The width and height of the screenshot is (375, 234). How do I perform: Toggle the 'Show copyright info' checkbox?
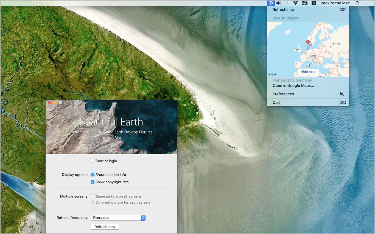click(93, 182)
